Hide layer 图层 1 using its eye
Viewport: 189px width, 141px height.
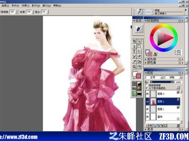coord(147,109)
